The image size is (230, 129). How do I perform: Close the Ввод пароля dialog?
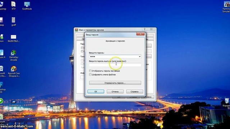click(x=141, y=34)
